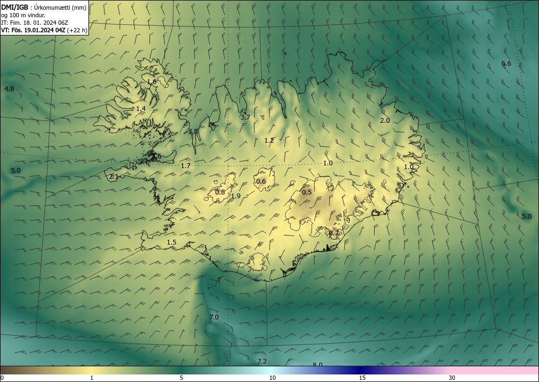The width and height of the screenshot is (539, 382).
Task: Click the 2.0 value in northeast Iceland
Action: coord(385,120)
